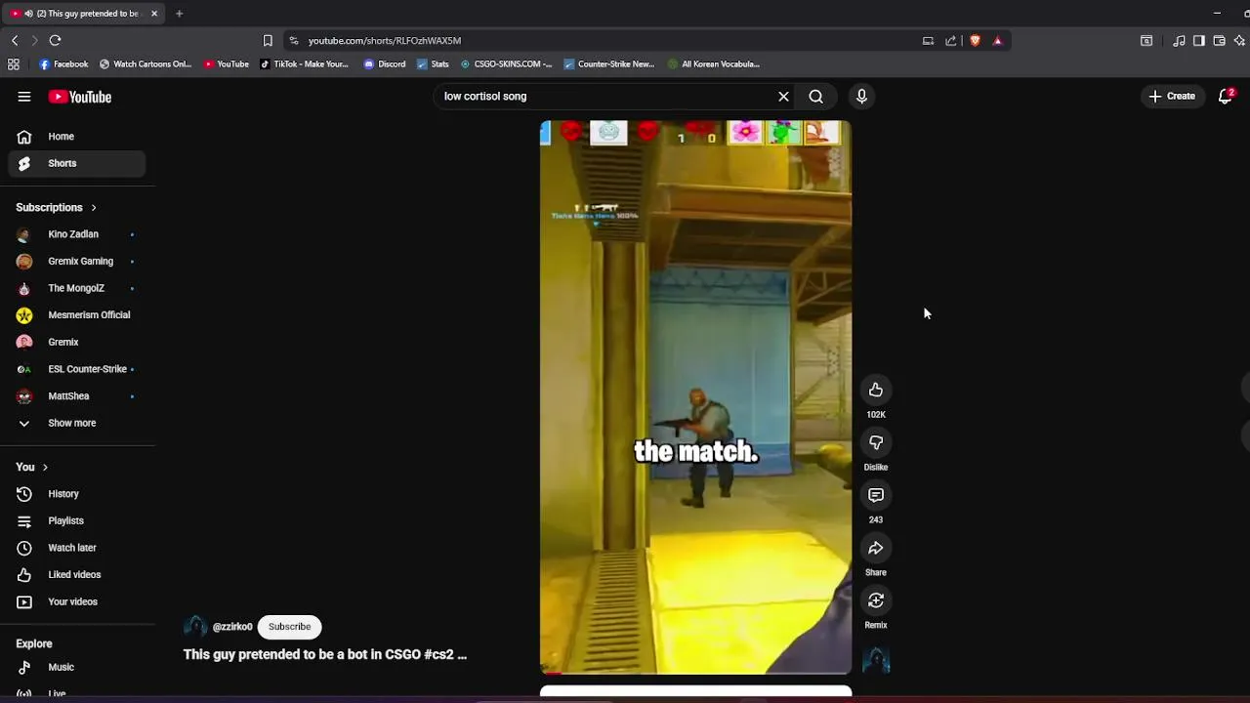Viewport: 1250px width, 703px height.
Task: Go to the YouTube logo homepage
Action: click(80, 97)
